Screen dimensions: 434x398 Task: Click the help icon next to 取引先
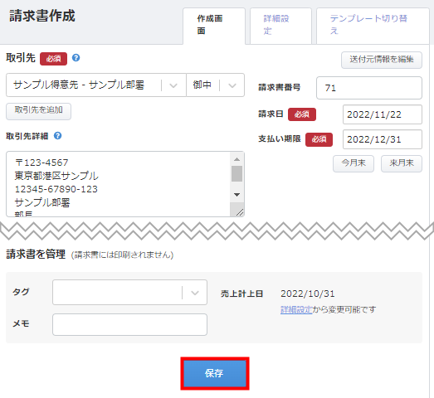[x=76, y=58]
